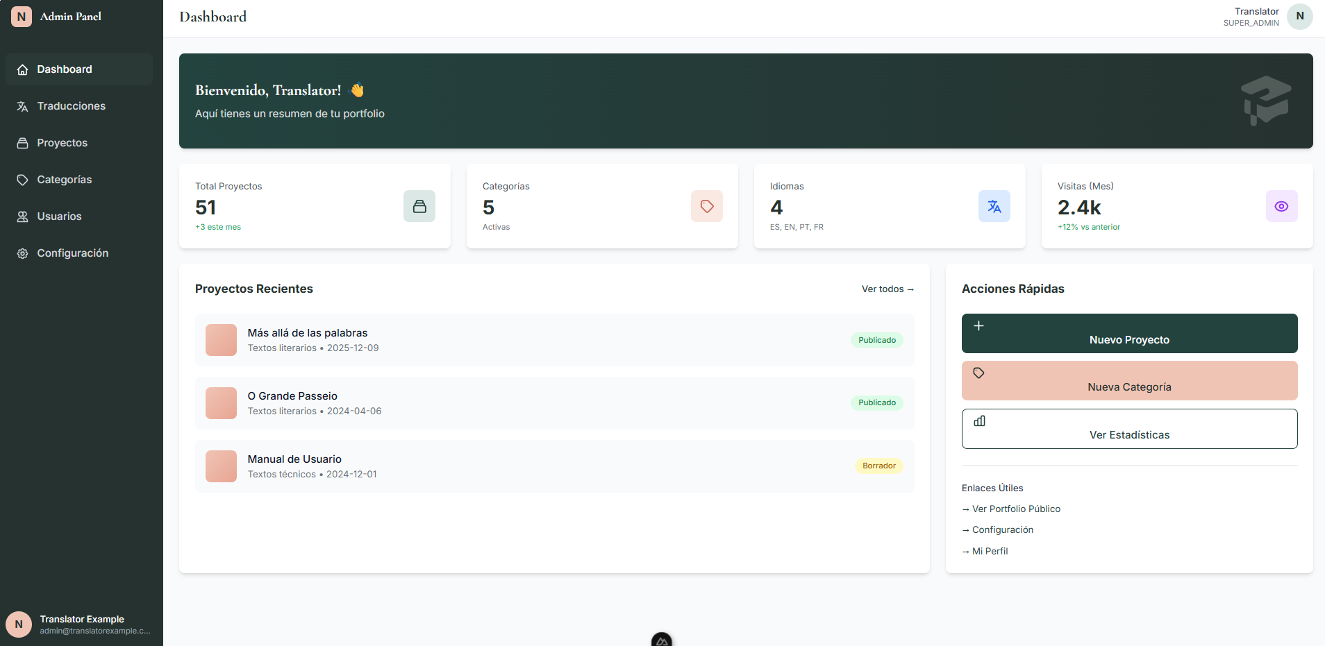Click the round badge at bottom center
The height and width of the screenshot is (646, 1325).
click(x=662, y=640)
